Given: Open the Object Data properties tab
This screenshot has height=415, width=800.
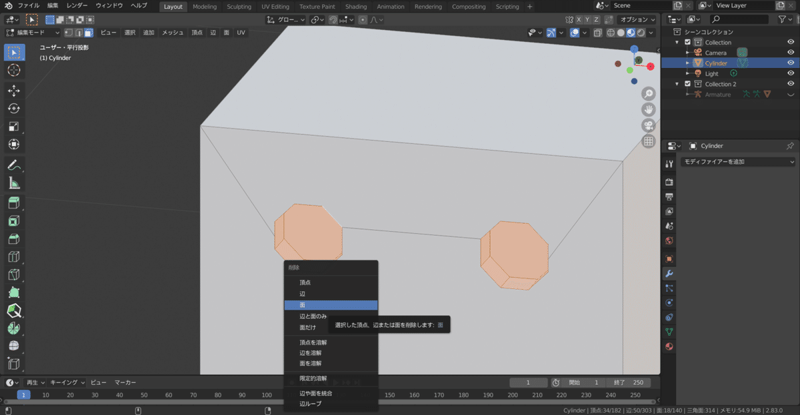Looking at the screenshot, I should 669,332.
